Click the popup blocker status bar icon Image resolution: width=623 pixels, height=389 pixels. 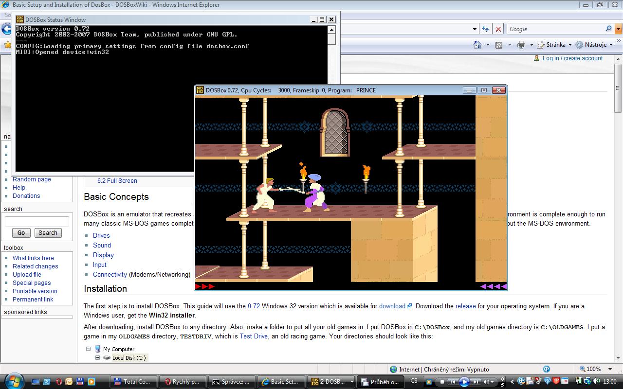546,369
